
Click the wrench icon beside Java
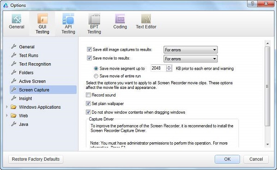coord(13,124)
